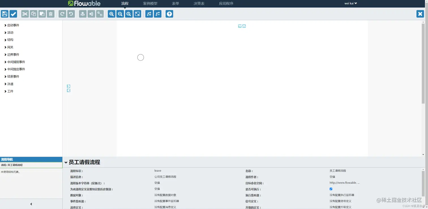This screenshot has width=428, height=209.
Task: Expand the 中间抛出事件 palette group
Action: [x=15, y=69]
